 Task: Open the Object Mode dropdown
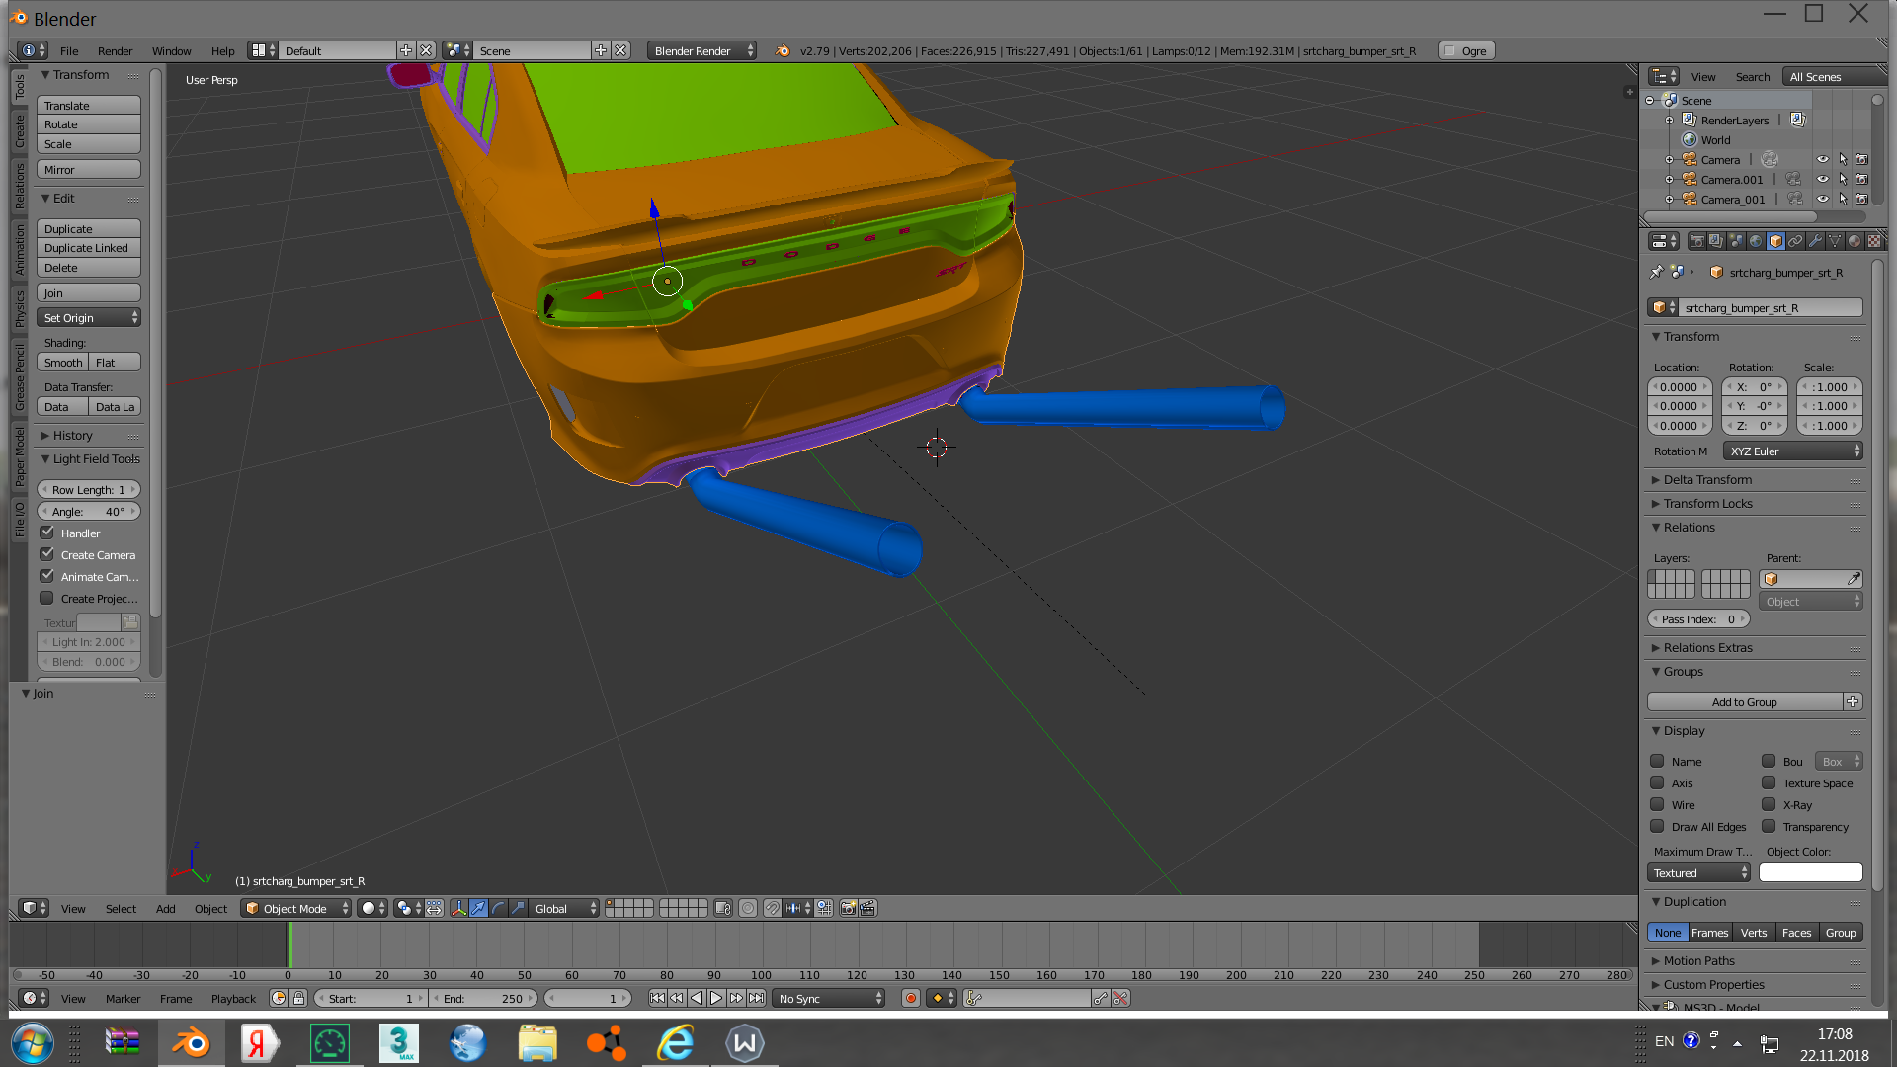(296, 909)
